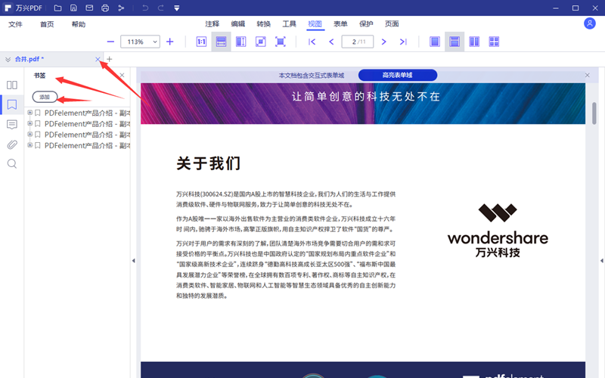Open the attachments paperclip panel
605x378 pixels.
12,144
